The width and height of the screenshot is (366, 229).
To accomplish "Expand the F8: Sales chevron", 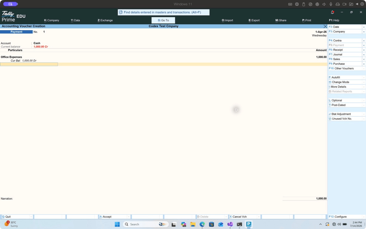I will coord(364,59).
